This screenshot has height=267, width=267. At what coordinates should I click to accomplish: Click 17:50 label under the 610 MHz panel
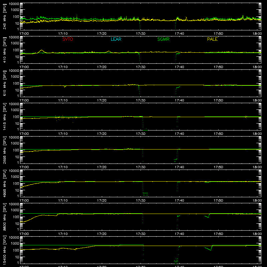point(218,100)
